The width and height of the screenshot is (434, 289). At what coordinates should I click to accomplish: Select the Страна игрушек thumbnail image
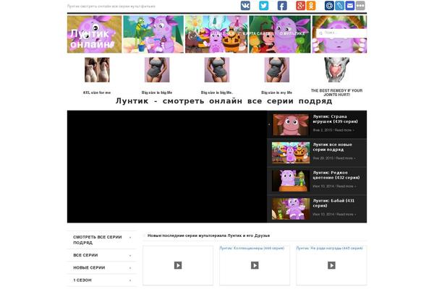coord(291,125)
